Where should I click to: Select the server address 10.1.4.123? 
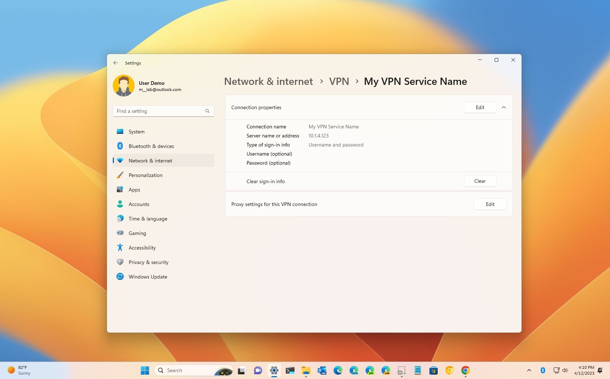(x=318, y=136)
